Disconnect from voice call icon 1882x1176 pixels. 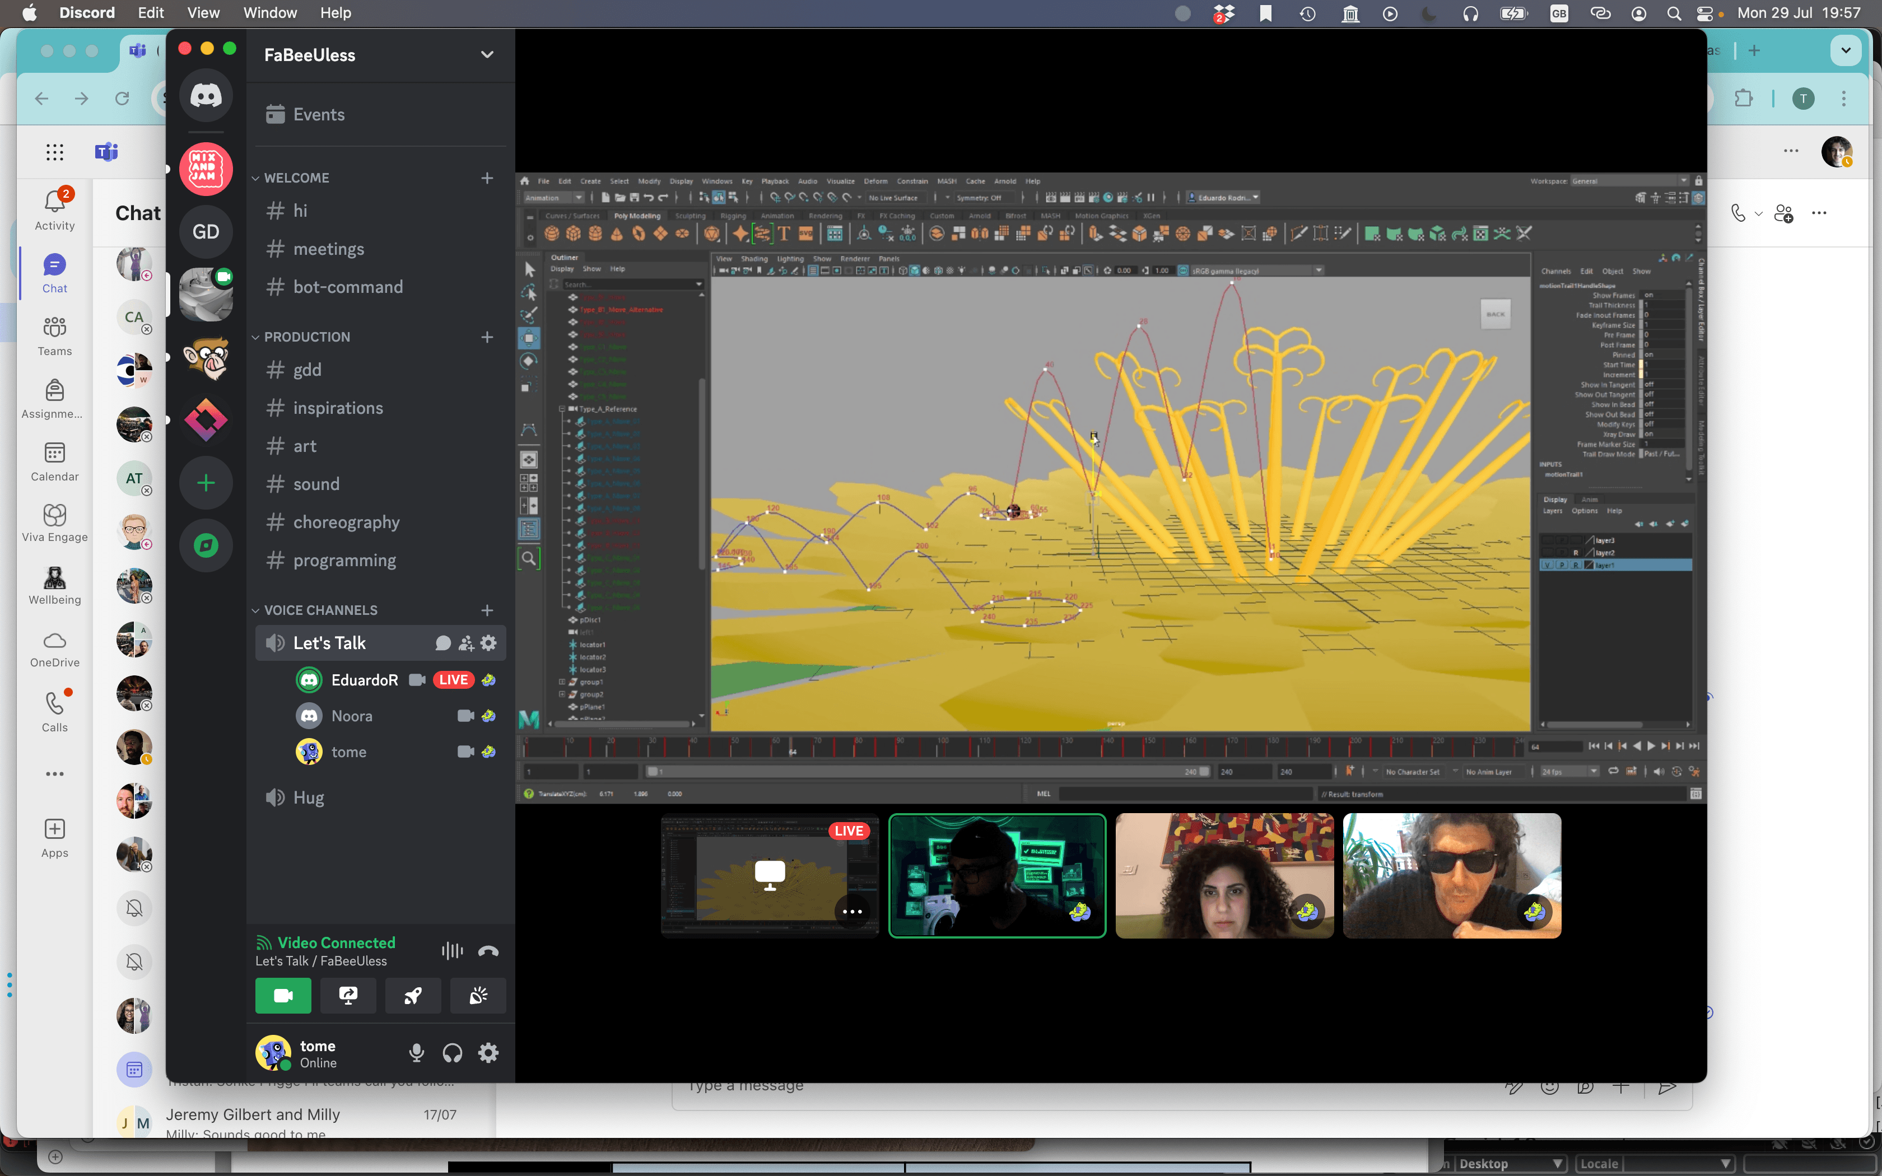point(488,950)
